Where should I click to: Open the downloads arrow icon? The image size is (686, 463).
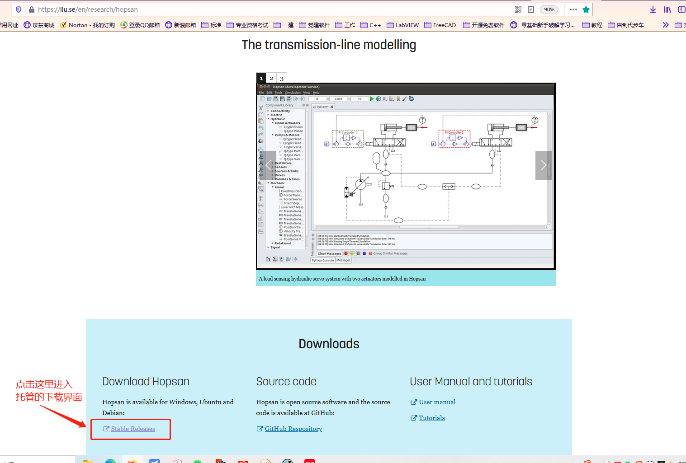pyautogui.click(x=653, y=9)
